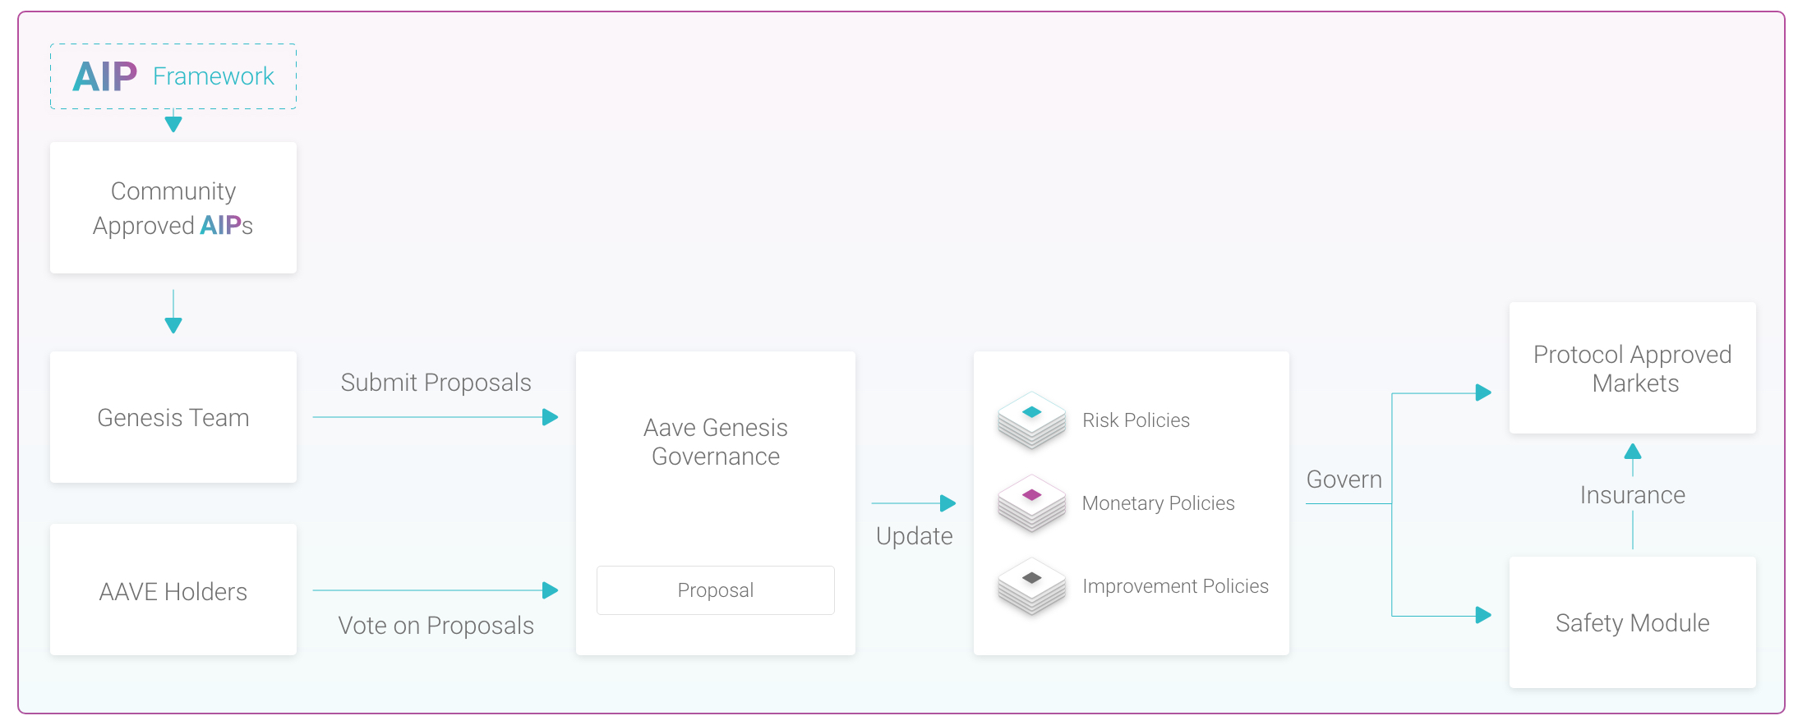Click the Proposal field in governance box
1798x725 pixels.
pyautogui.click(x=716, y=590)
